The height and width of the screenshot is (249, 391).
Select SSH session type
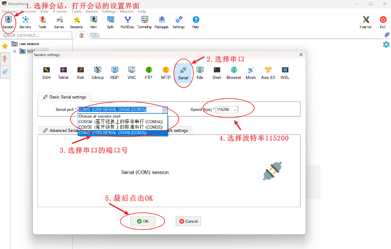click(46, 73)
